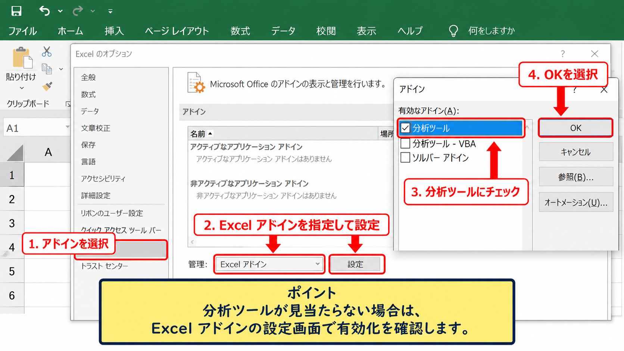Click the Redo arrow icon
This screenshot has height=351, width=624.
coord(77,11)
